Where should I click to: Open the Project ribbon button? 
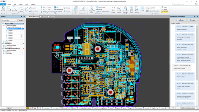3,9
